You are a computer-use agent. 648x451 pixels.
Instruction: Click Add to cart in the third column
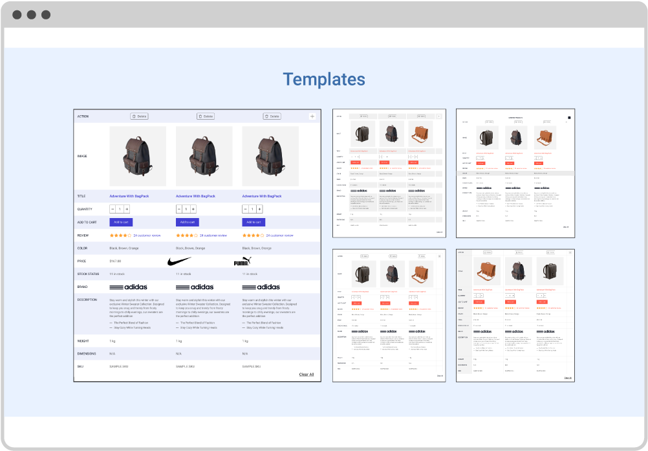pyautogui.click(x=254, y=223)
